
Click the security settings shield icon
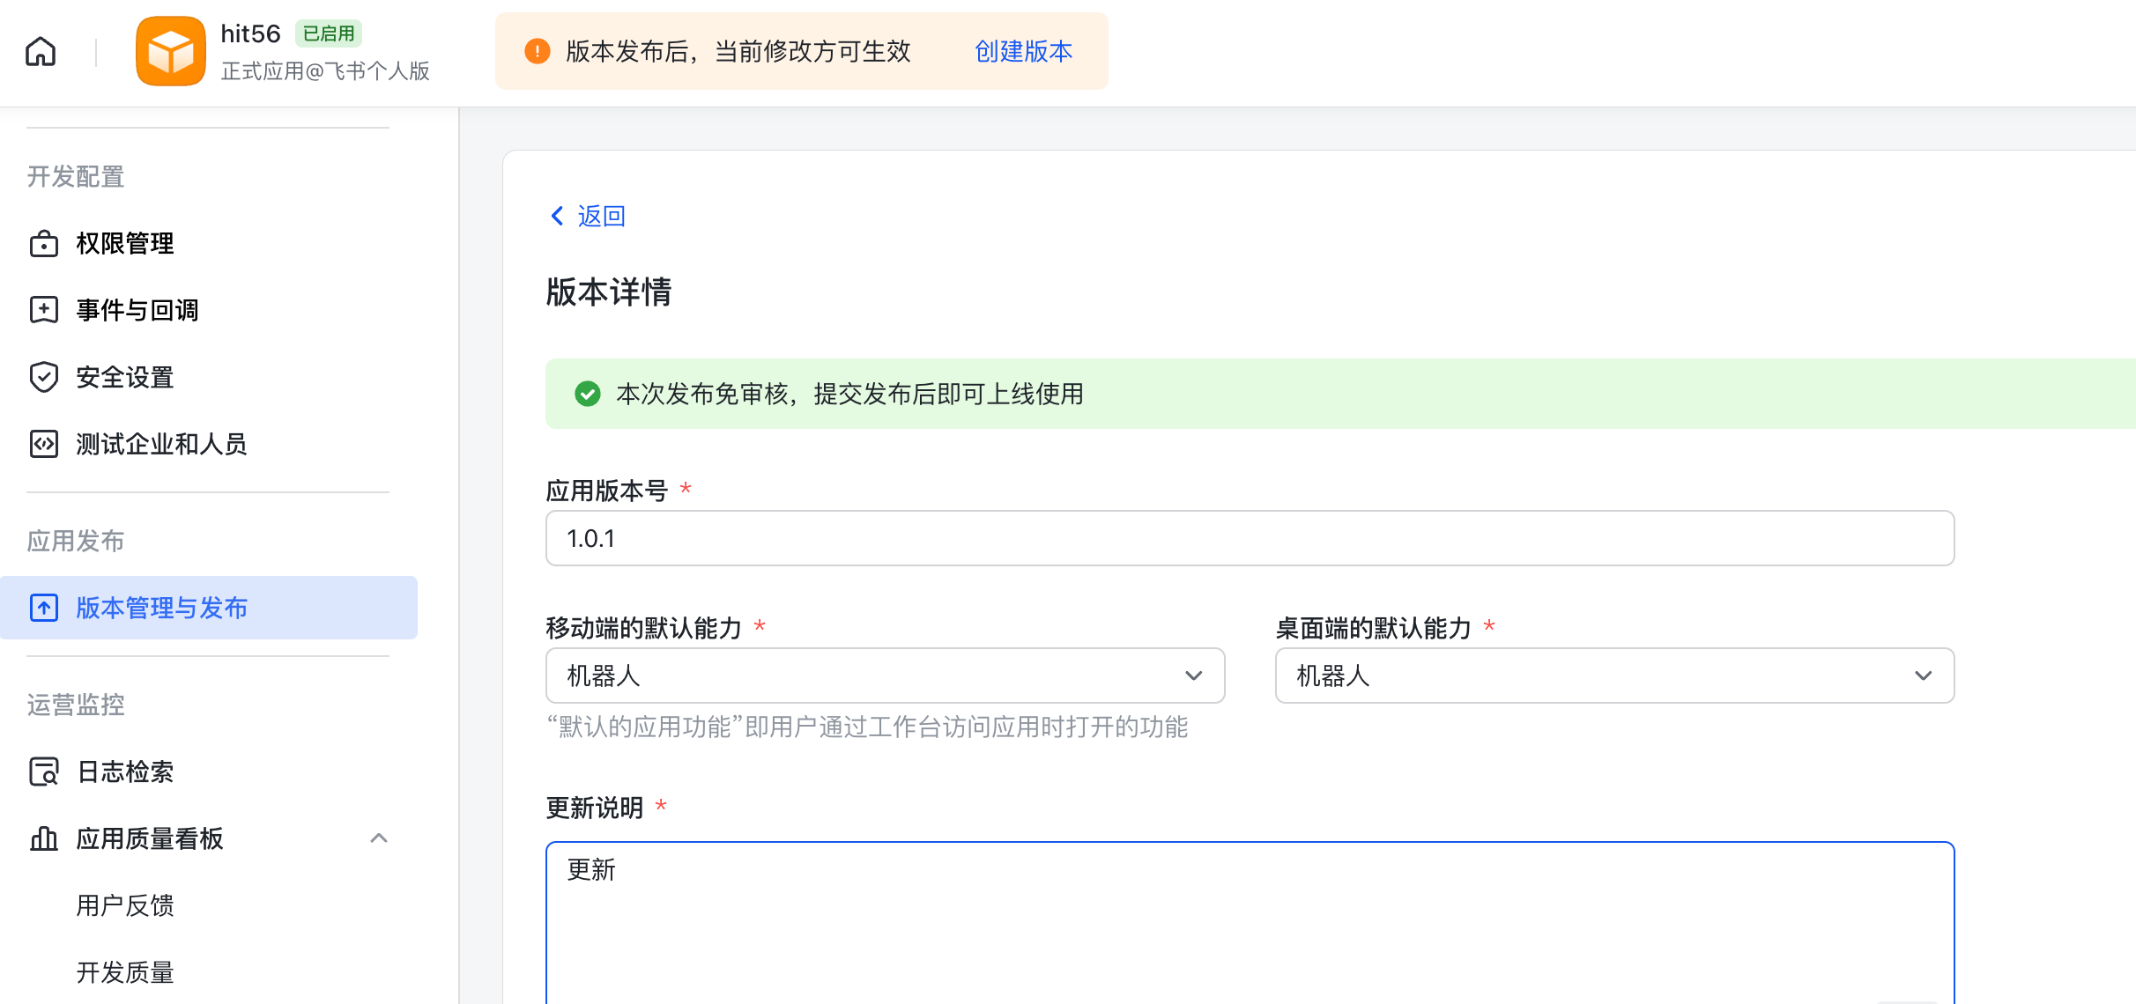coord(43,377)
